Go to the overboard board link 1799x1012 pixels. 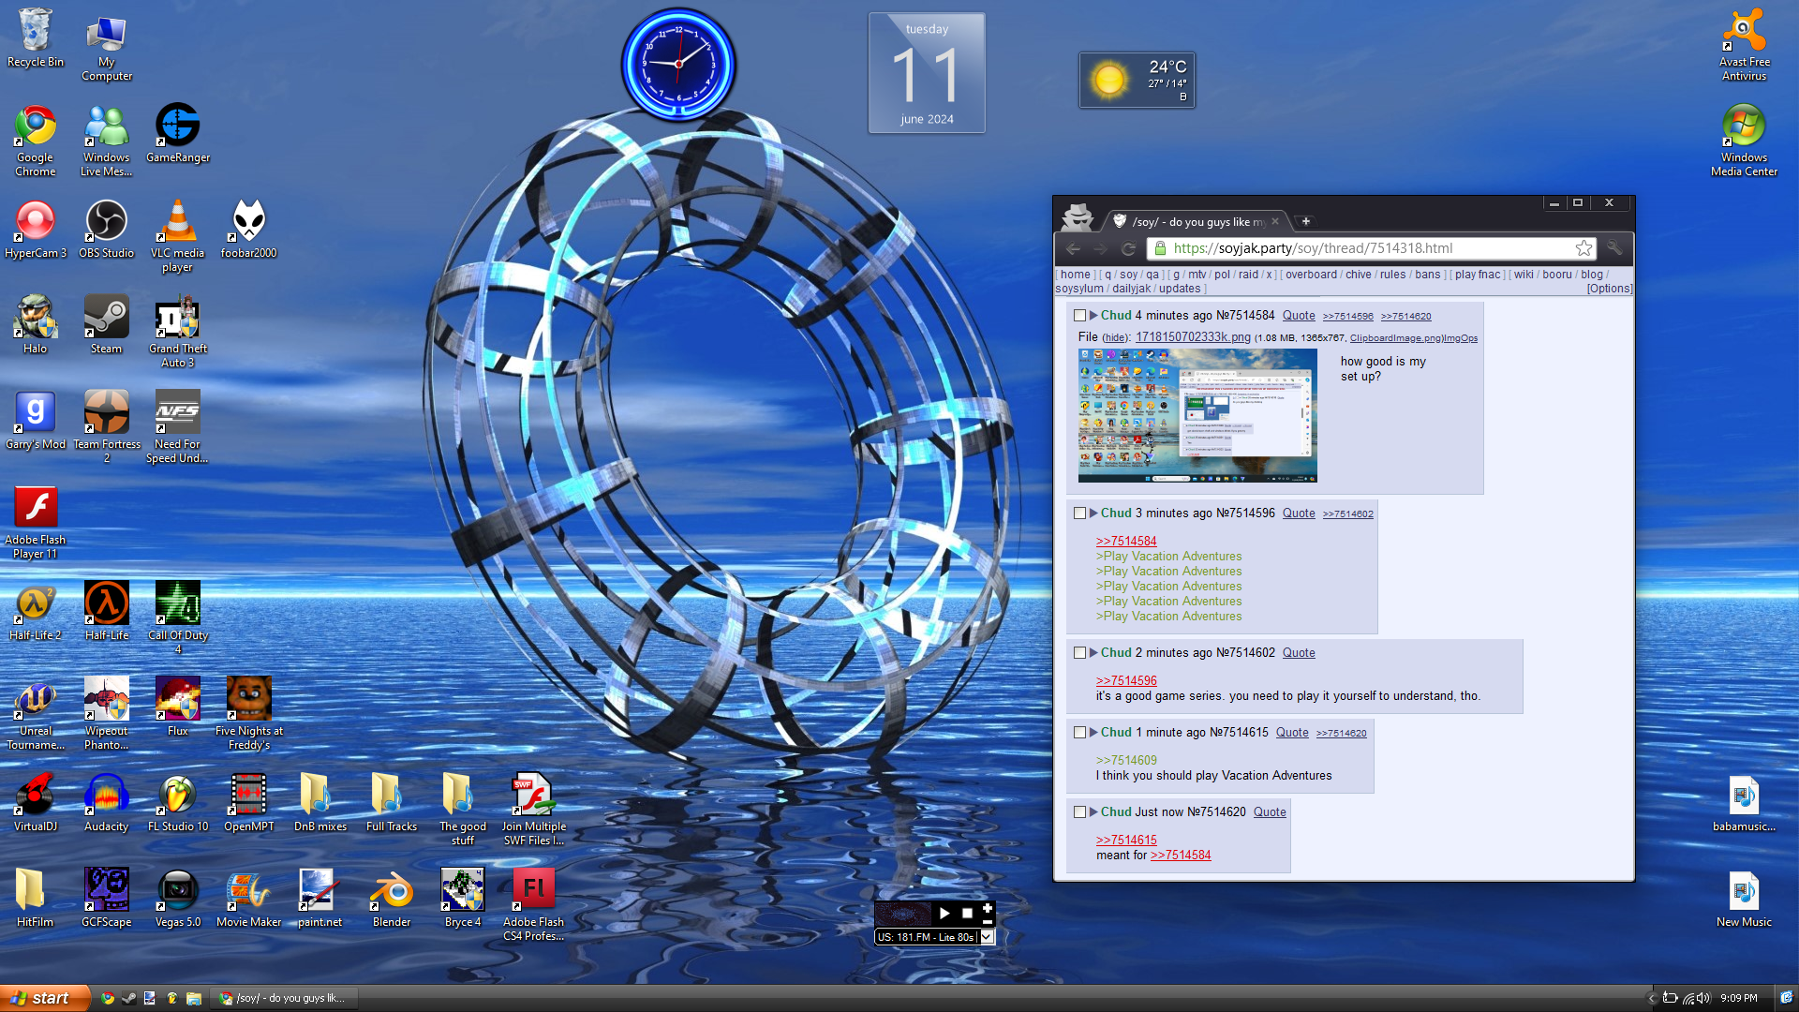[x=1310, y=275]
